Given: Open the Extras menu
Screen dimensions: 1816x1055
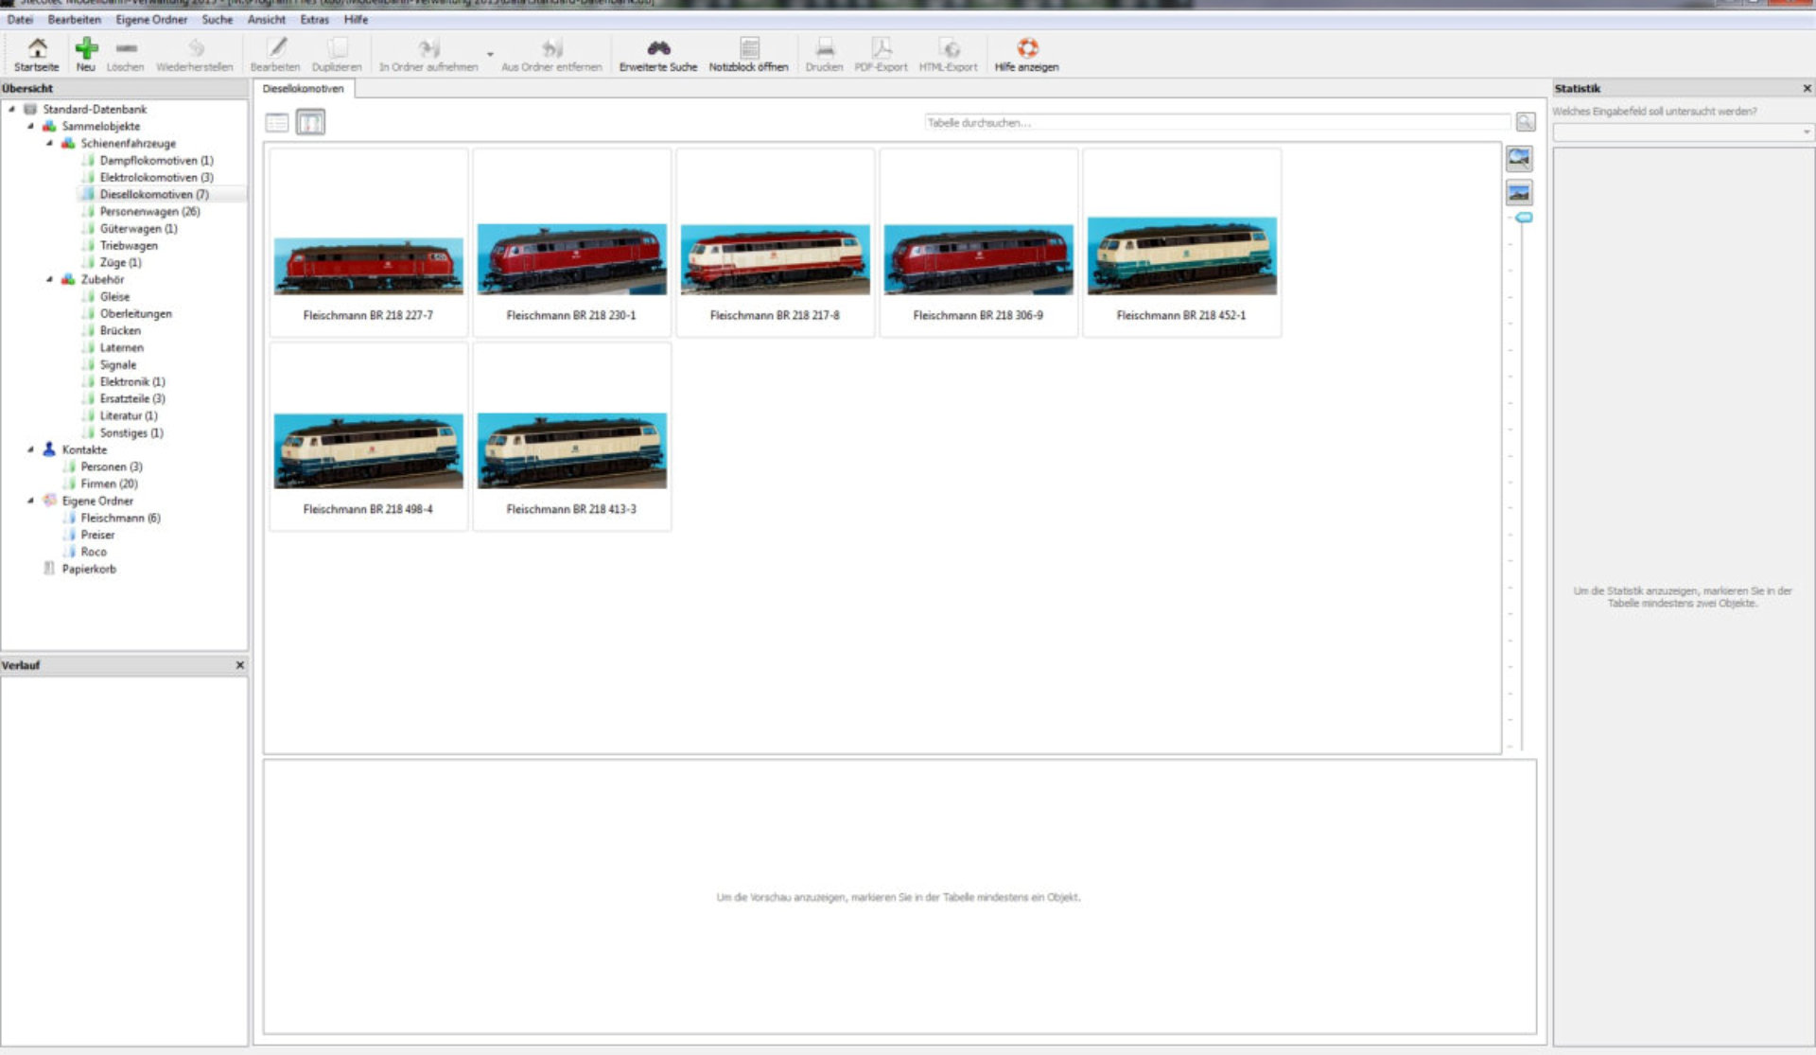Looking at the screenshot, I should [314, 19].
